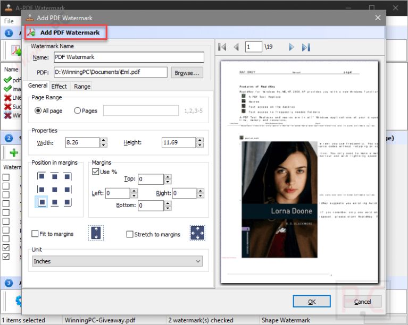The height and width of the screenshot is (325, 408).
Task: Click the Cancel button
Action: tap(362, 301)
